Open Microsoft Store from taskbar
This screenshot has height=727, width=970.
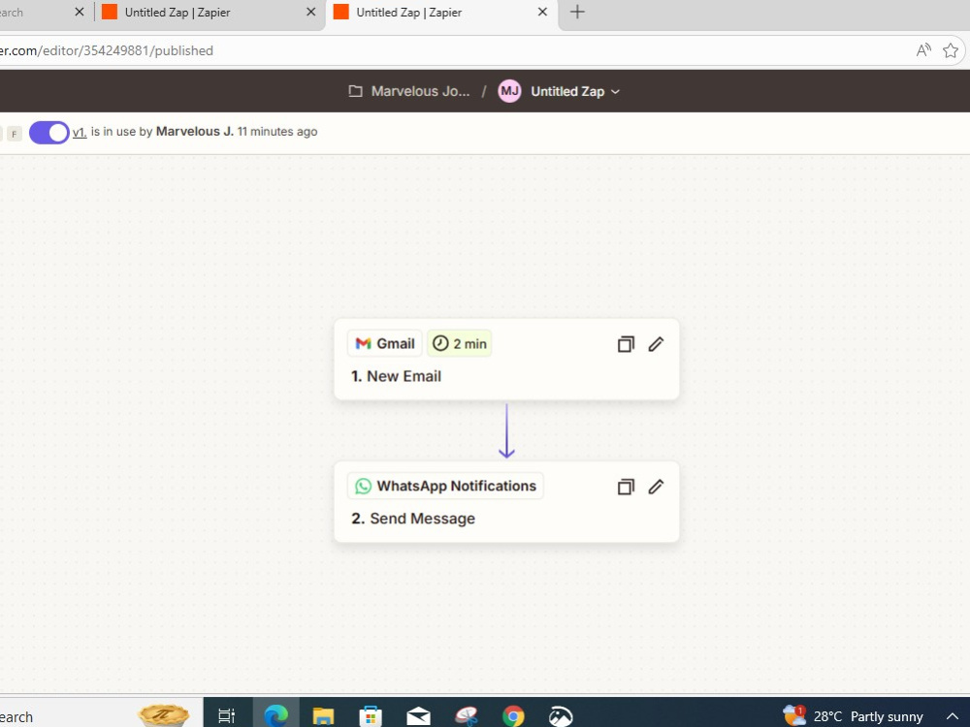[371, 716]
